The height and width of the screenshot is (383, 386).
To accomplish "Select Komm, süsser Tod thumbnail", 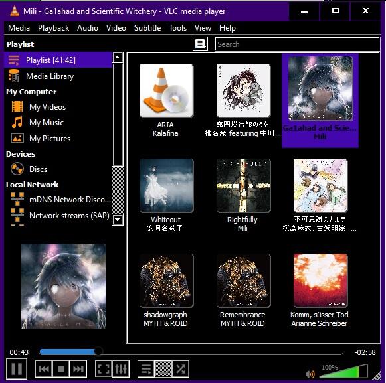I will pos(320,280).
